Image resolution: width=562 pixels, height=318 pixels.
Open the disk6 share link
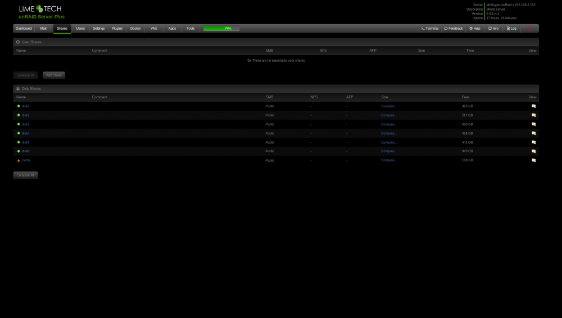click(25, 151)
